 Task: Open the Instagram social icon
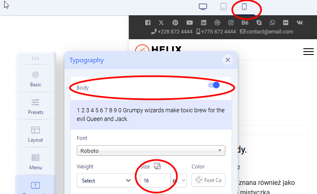231,23
